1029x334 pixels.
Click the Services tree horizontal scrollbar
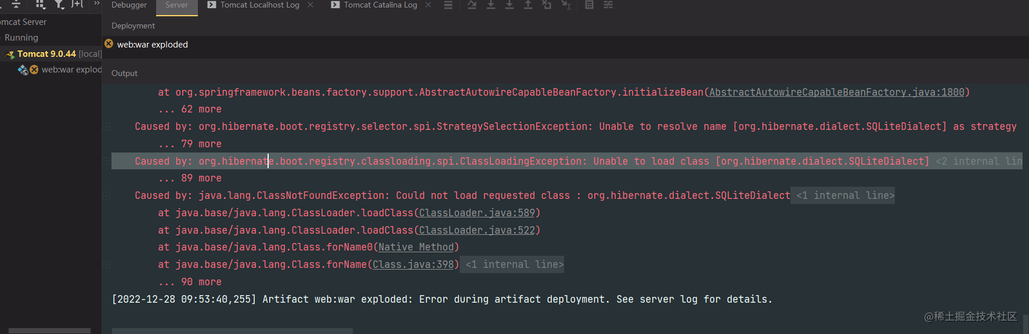coord(49,331)
